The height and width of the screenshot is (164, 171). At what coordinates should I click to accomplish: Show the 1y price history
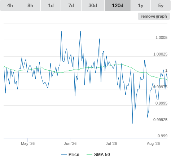pos(141,5)
